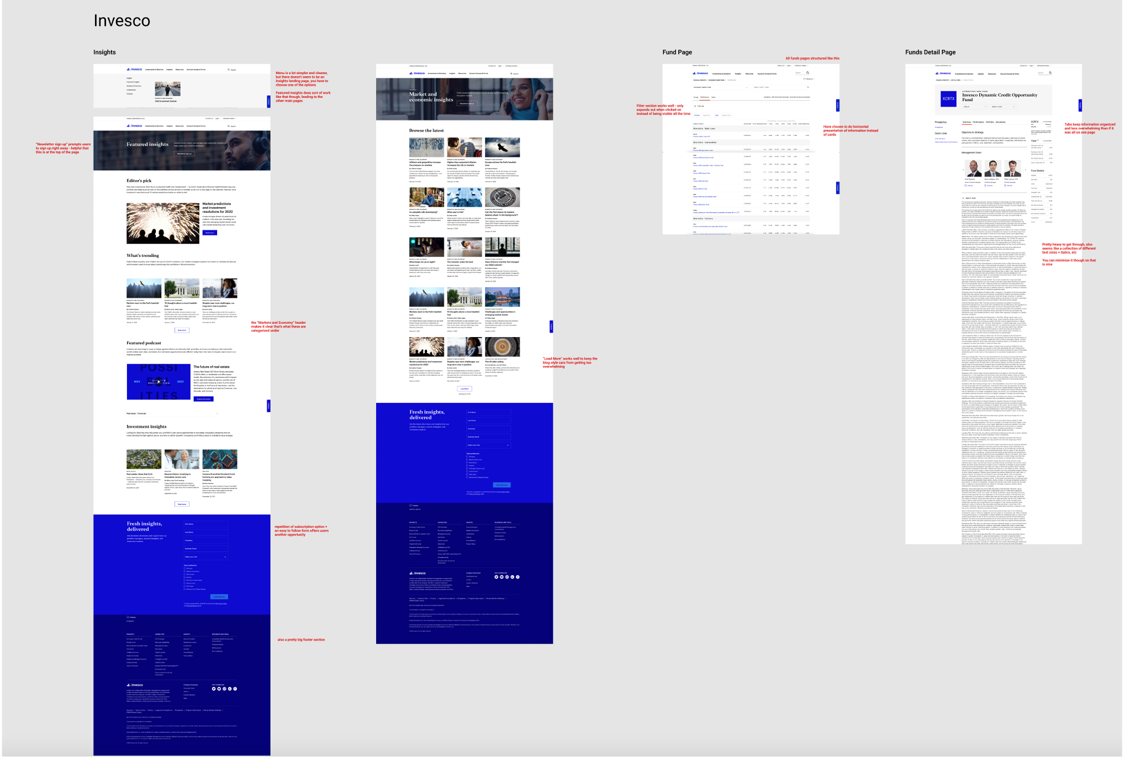The image size is (1124, 757).
Task: Click 'Load More' button under article grid
Action: (x=465, y=388)
